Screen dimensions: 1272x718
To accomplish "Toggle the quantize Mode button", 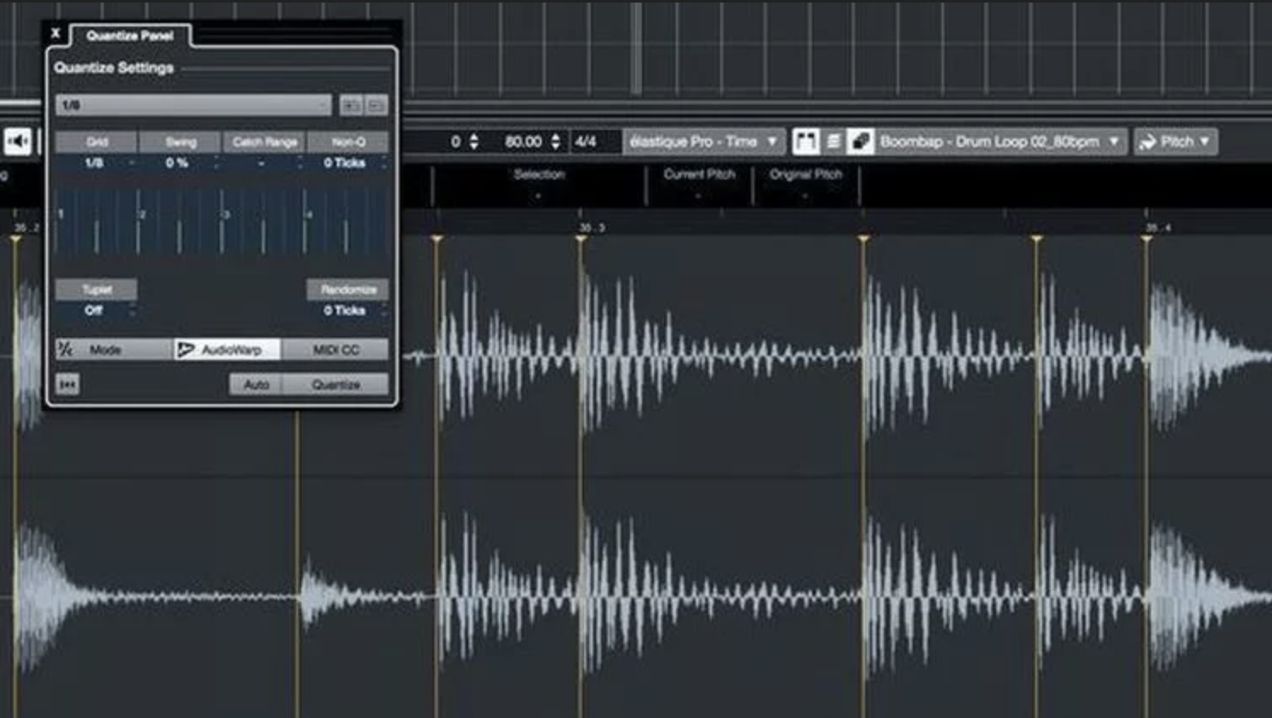I will point(114,350).
